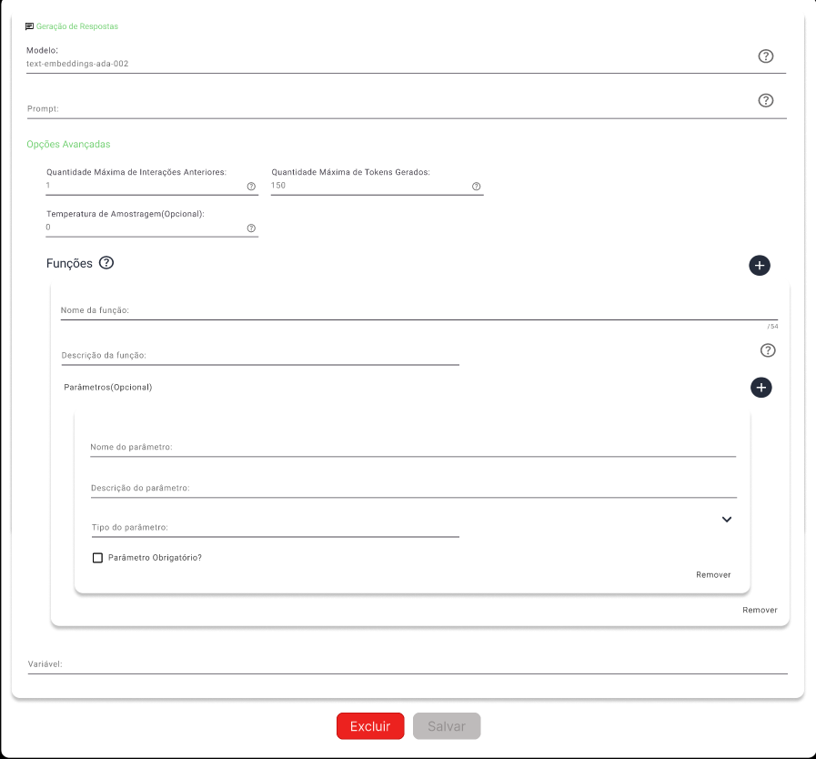Open help for the Prompt field

click(x=765, y=100)
